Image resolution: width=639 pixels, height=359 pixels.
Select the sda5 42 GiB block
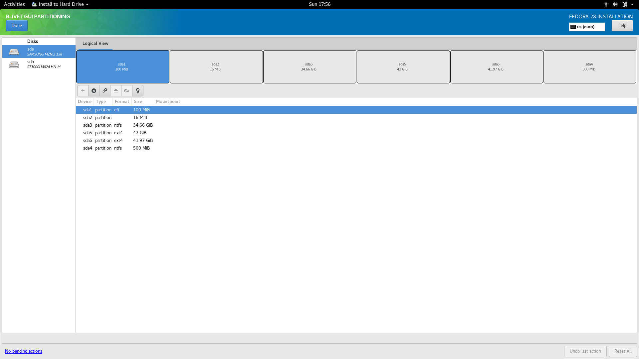tap(403, 67)
